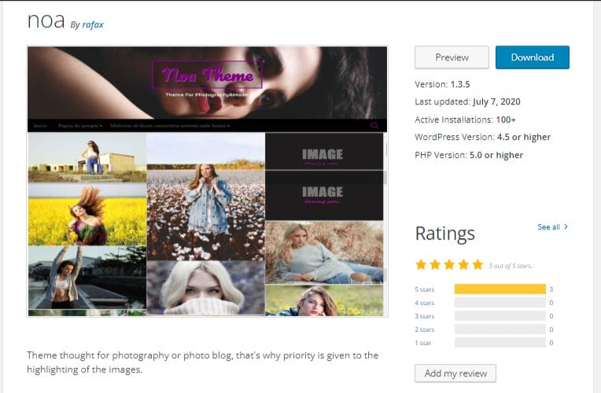
Task: Click the fifth gold rating star
Action: pos(477,265)
